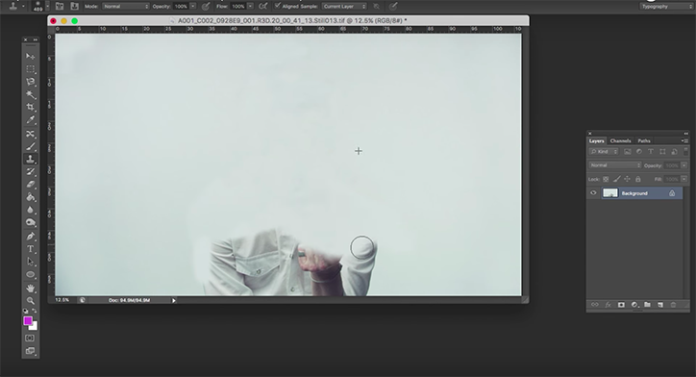Open the magenta foreground color picker

click(28, 320)
